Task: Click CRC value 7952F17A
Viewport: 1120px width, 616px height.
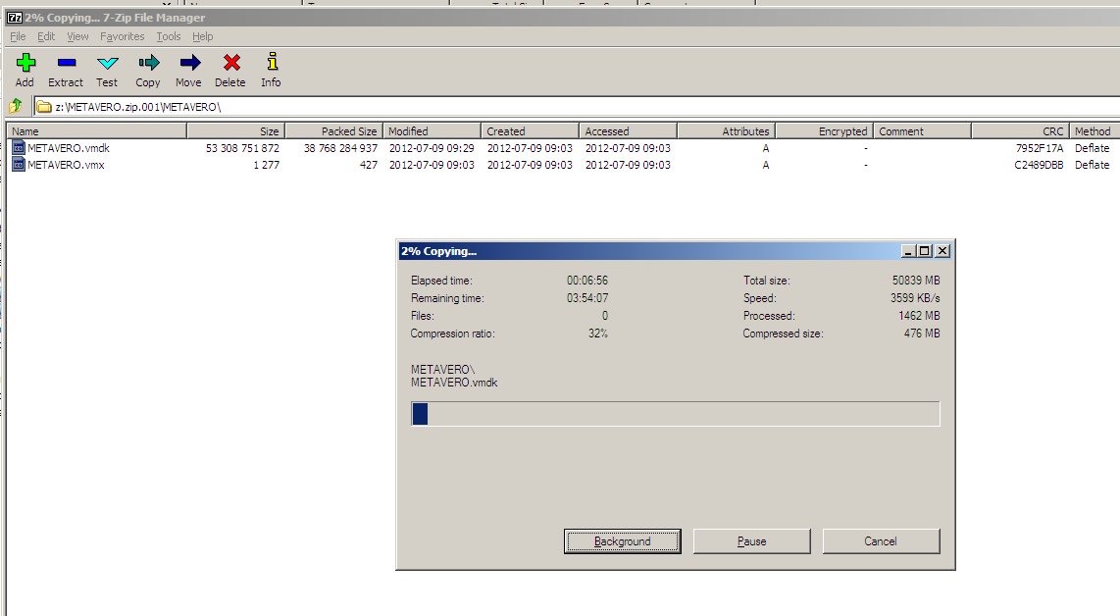Action: click(x=1040, y=148)
